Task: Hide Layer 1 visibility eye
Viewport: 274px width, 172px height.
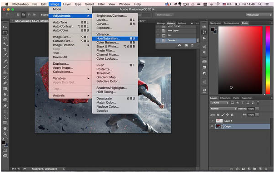Action: (212, 121)
